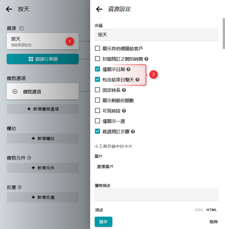Click help icon next to 僅顯示日期
The image size is (225, 229).
click(x=128, y=69)
